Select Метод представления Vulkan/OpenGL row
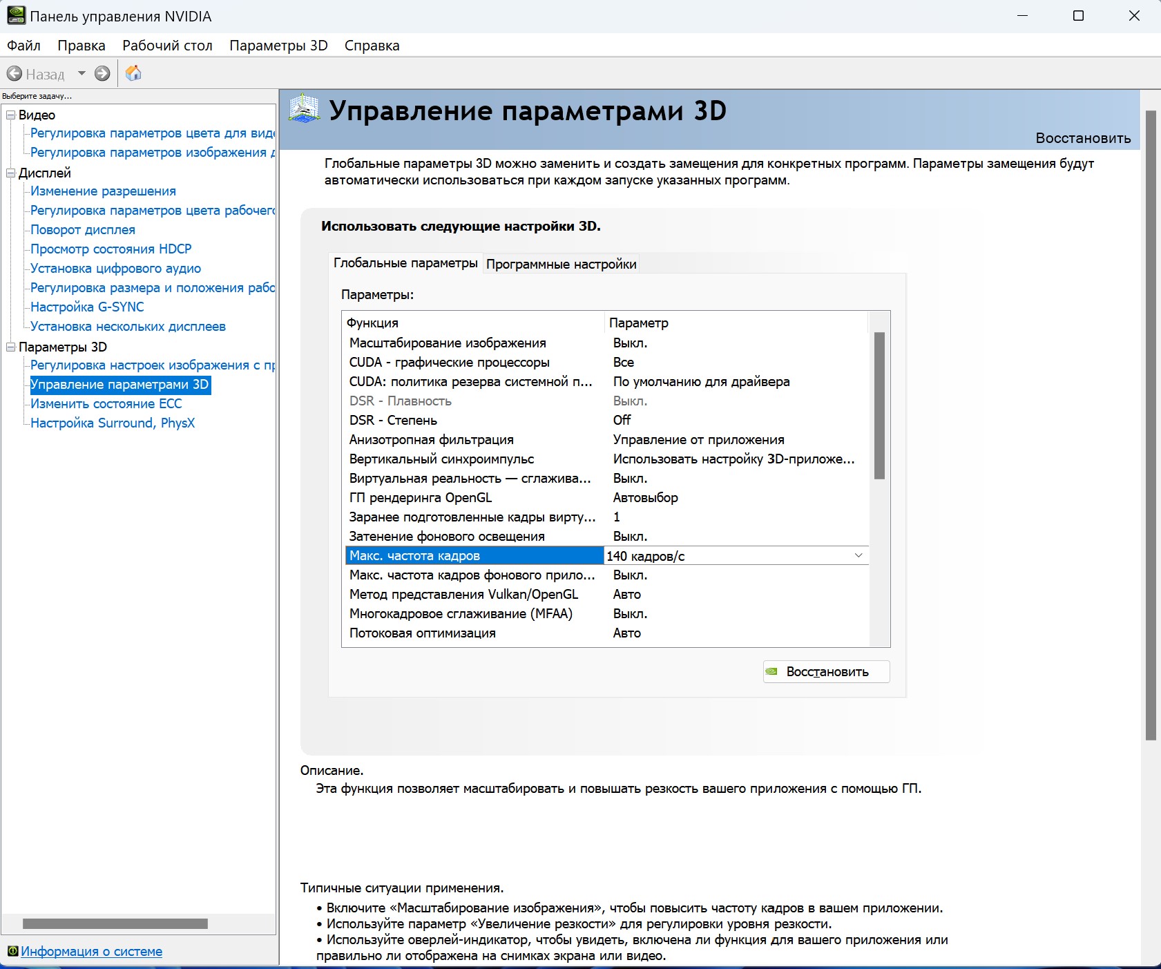This screenshot has height=969, width=1161. point(606,595)
